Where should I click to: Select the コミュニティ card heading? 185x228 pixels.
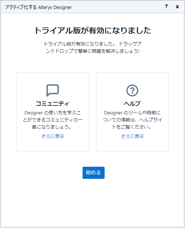tap(52, 104)
